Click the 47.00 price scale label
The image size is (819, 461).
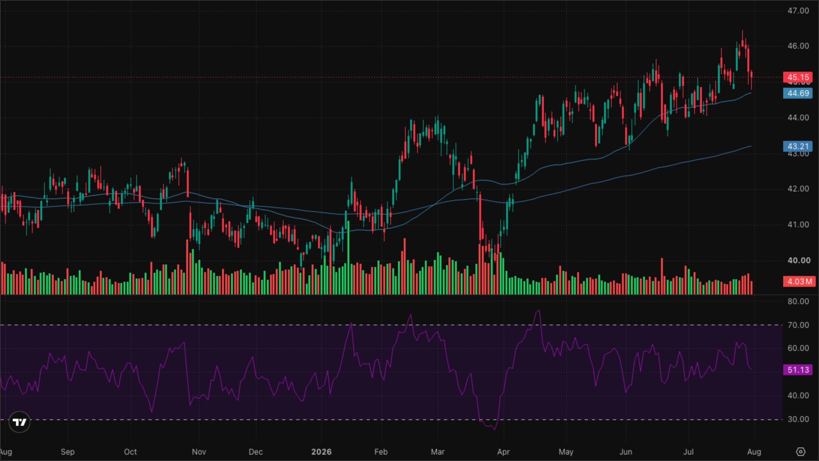pos(798,11)
